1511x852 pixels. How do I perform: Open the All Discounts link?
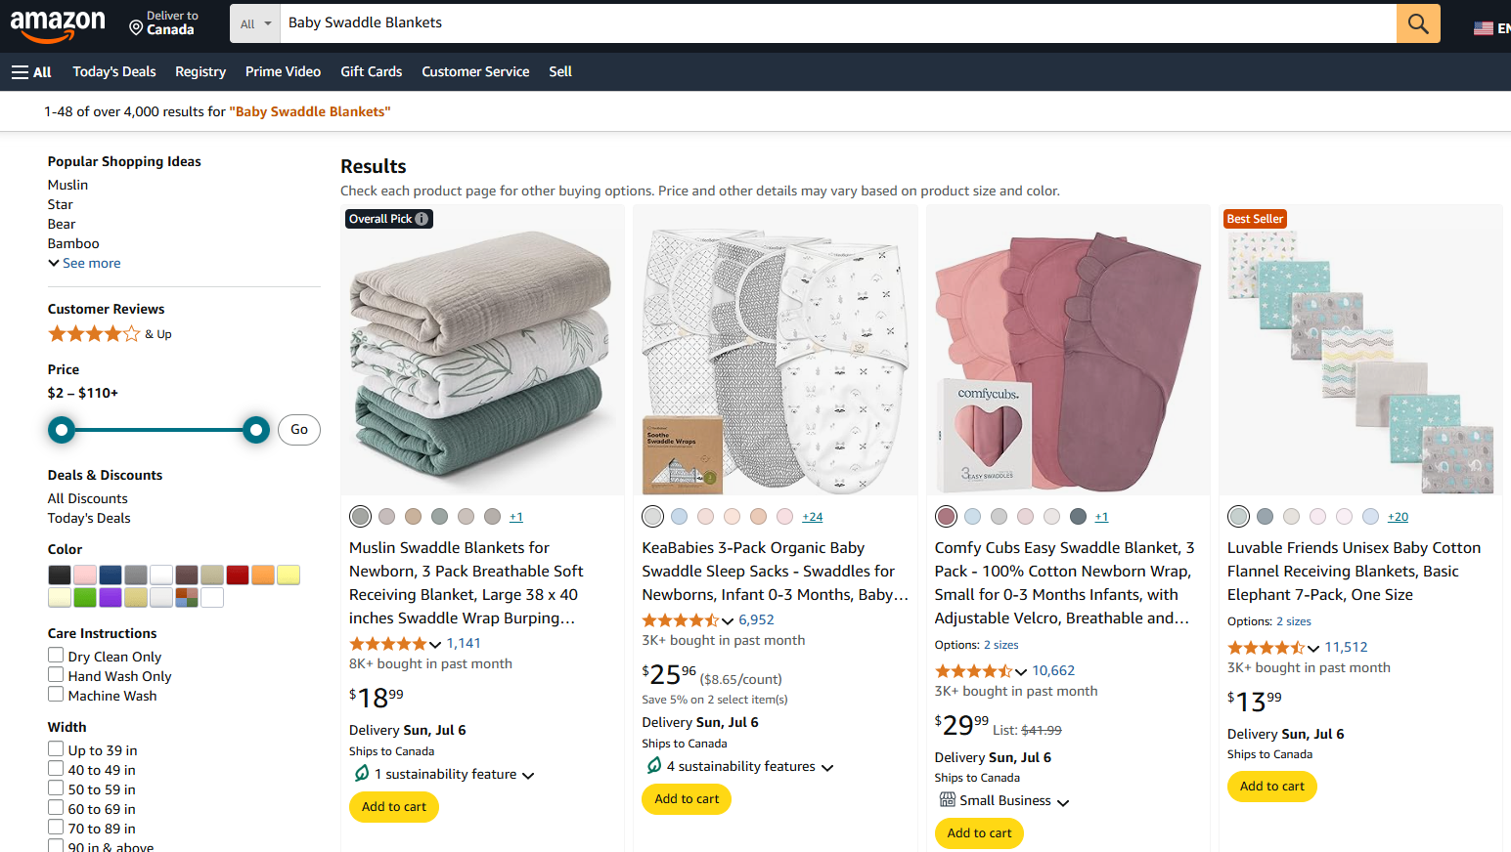pos(87,497)
